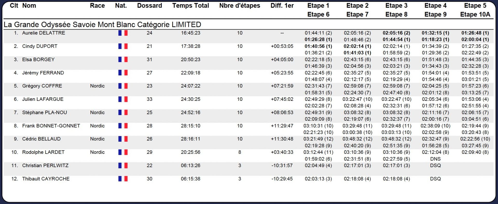
Task: Select the name Grégory COFFRE
Action: [42, 86]
